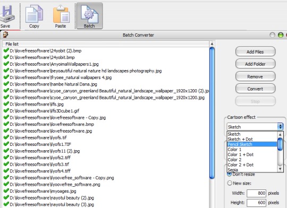The width and height of the screenshot is (287, 208).
Task: Click the Add Files button
Action: click(x=255, y=51)
